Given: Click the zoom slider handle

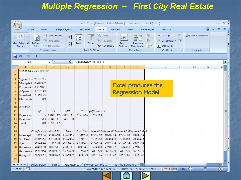Looking at the screenshot, I should (205, 169).
